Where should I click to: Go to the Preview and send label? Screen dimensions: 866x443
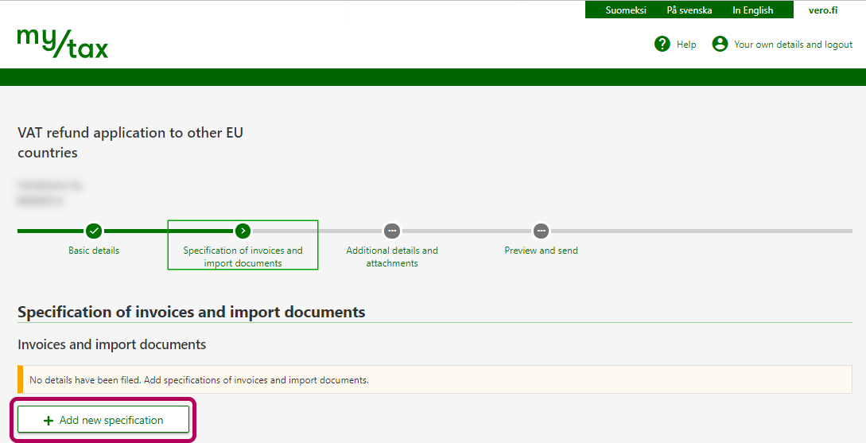point(541,251)
